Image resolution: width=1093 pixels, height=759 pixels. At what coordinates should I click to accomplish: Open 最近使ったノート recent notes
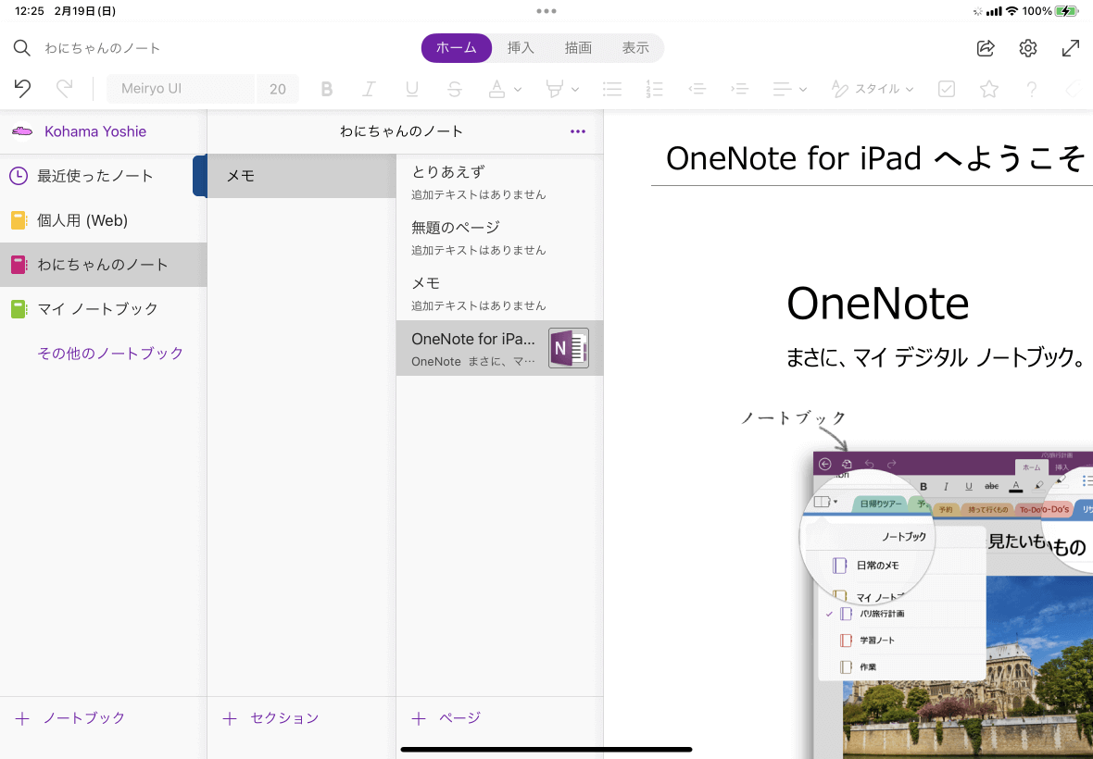click(103, 176)
